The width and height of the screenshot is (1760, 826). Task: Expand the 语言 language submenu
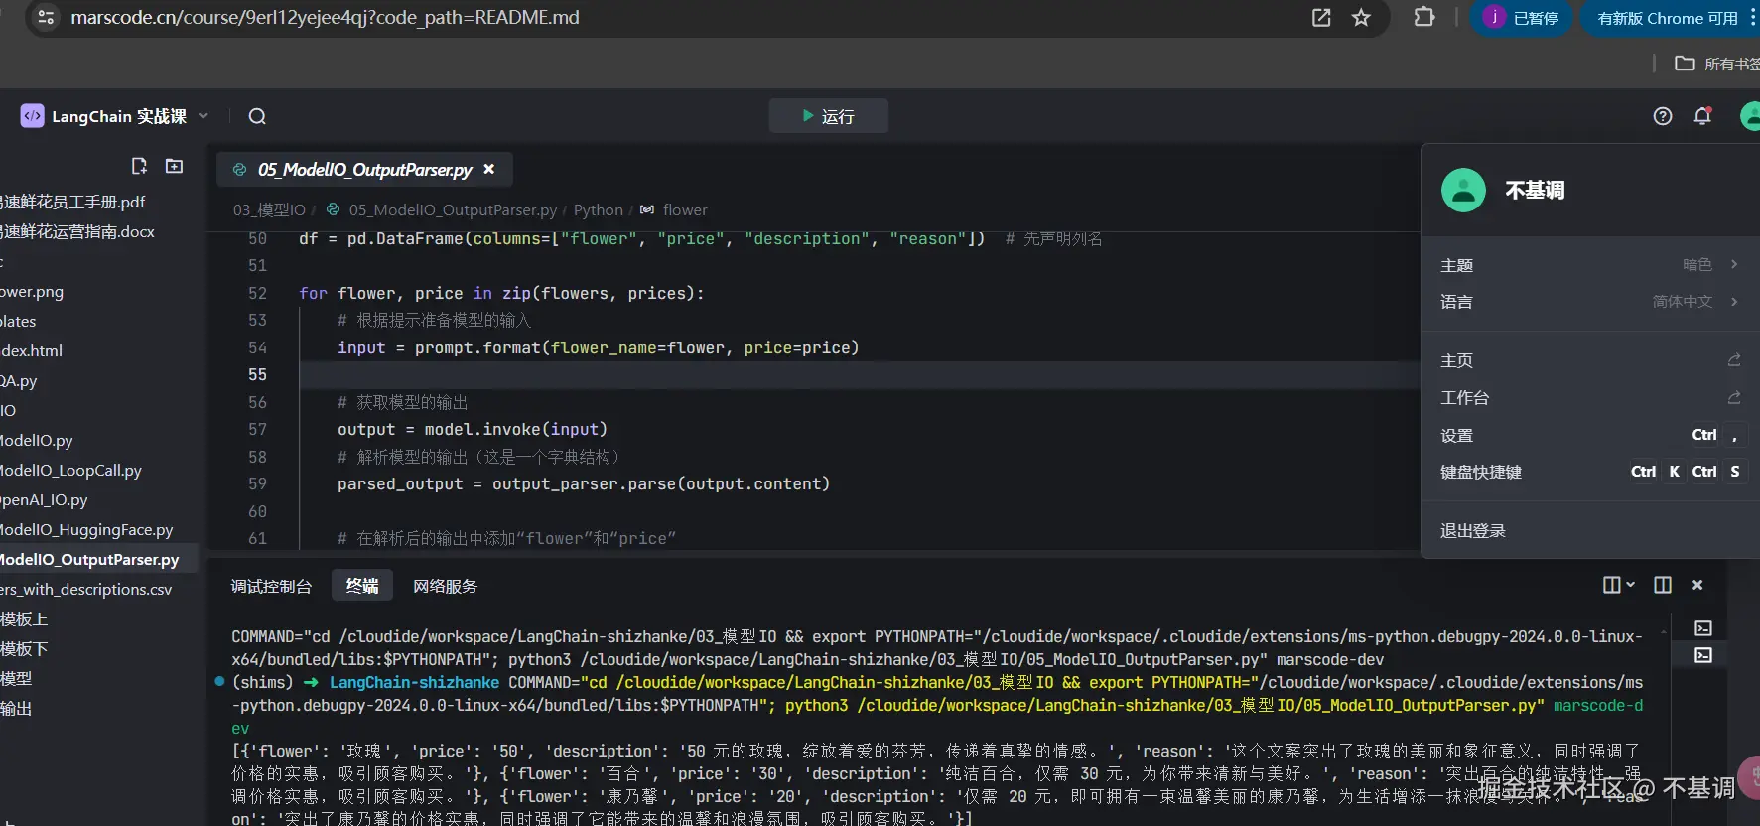[1588, 302]
